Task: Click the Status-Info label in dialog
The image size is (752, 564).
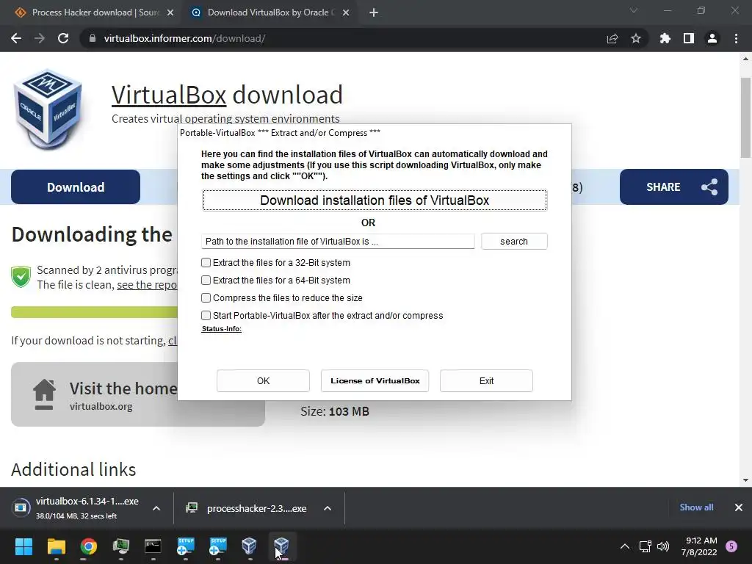Action: pyautogui.click(x=221, y=329)
